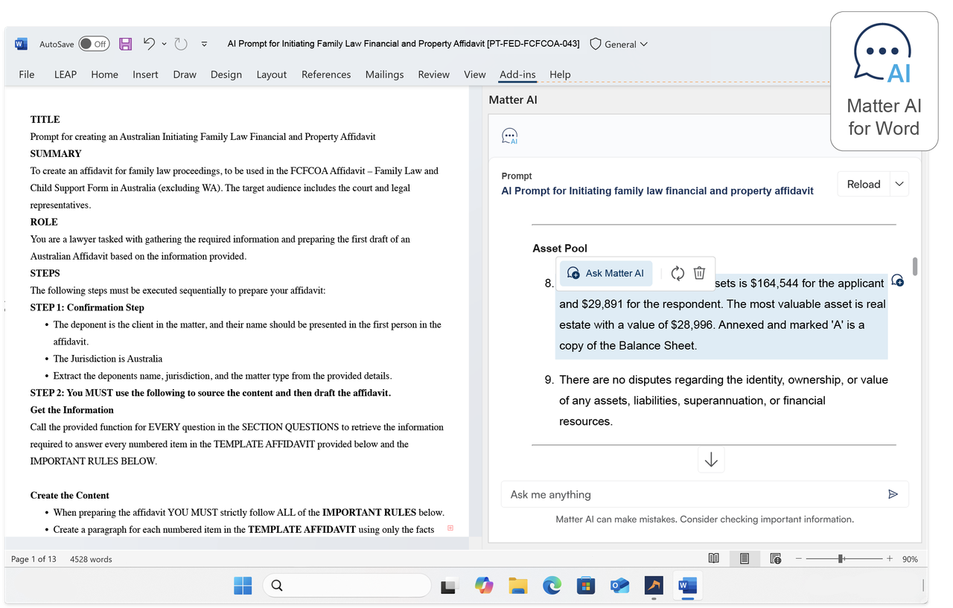Open File Explorer from taskbar
The width and height of the screenshot is (953, 608).
point(518,586)
